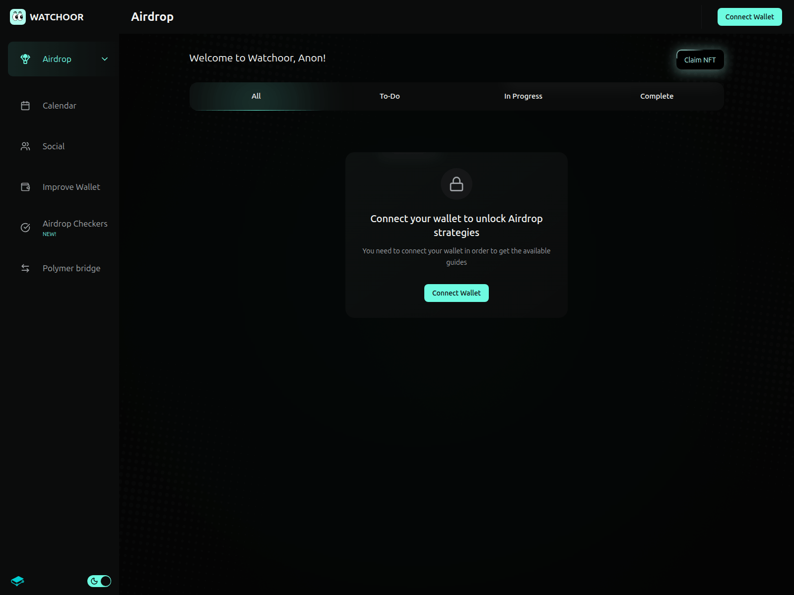Collapse the Airdrop section chevron

[x=105, y=59]
